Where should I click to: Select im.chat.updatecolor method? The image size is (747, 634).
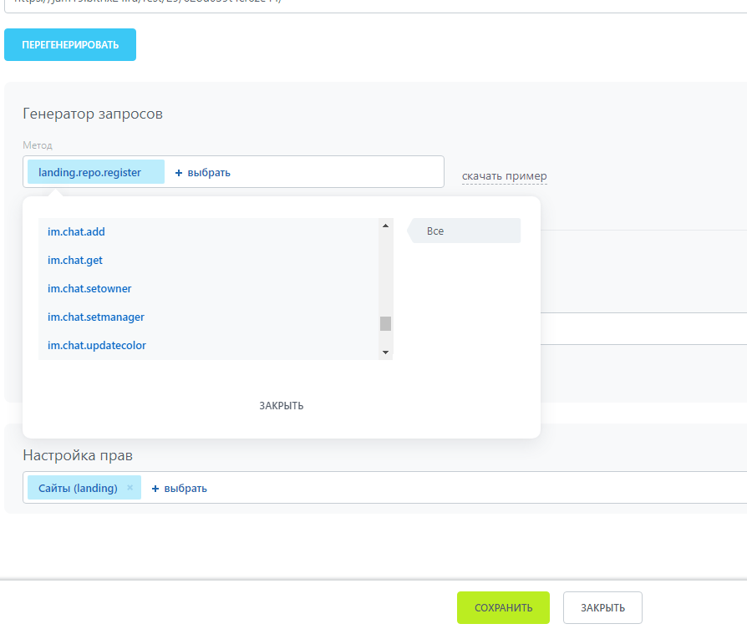[97, 345]
